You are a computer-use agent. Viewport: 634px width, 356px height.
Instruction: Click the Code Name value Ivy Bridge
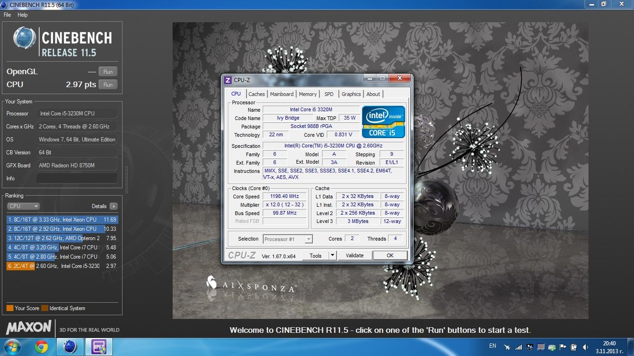tap(288, 118)
